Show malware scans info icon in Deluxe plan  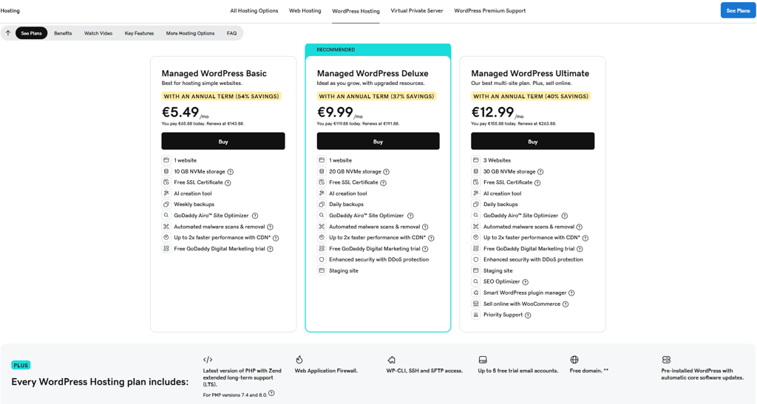(425, 227)
